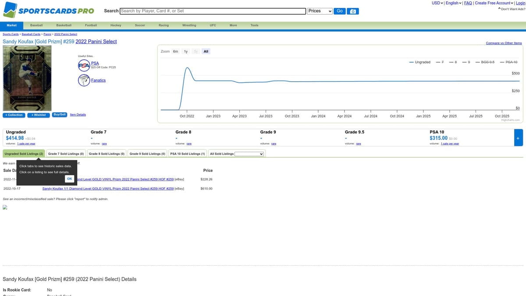Toggle Ungraded series in chart legend
Viewport: 526px width, 296px height.
point(420,62)
